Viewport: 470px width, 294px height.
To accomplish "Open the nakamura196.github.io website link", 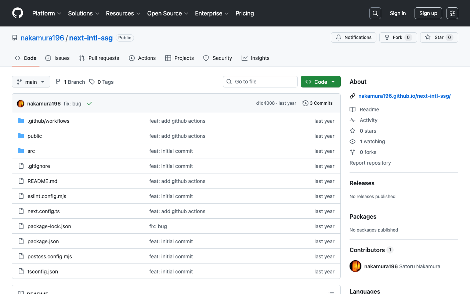I will [x=404, y=96].
